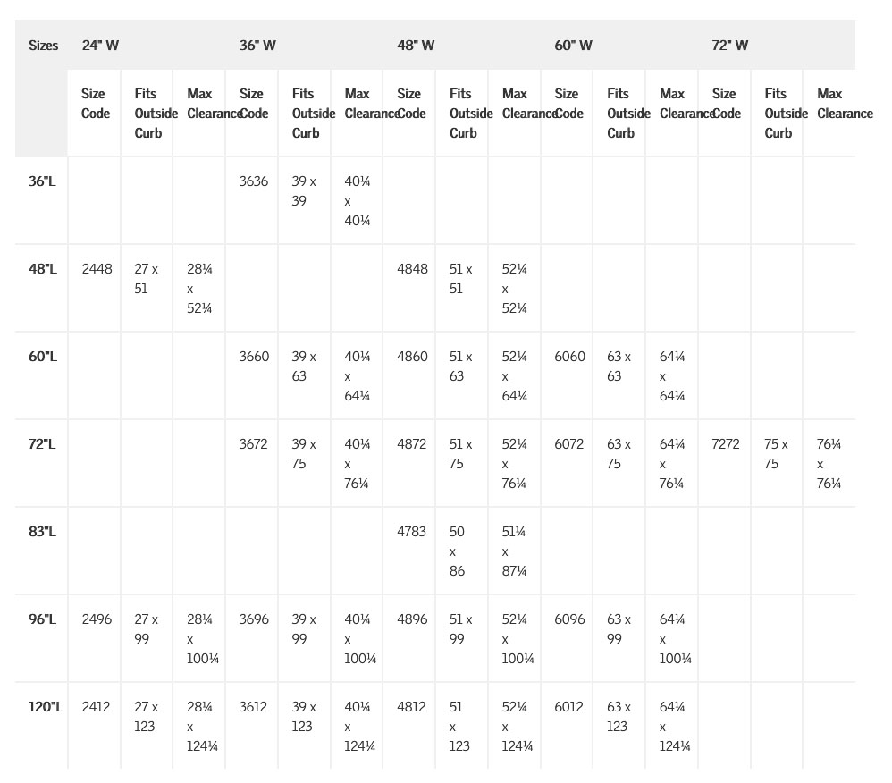
Task: Click size code 6060
Action: (569, 357)
